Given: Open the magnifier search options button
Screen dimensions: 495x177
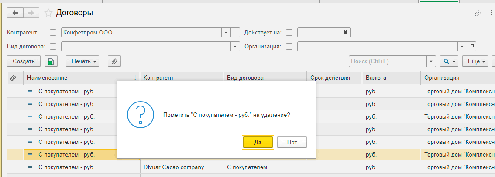Looking at the screenshot, I should click(x=449, y=61).
